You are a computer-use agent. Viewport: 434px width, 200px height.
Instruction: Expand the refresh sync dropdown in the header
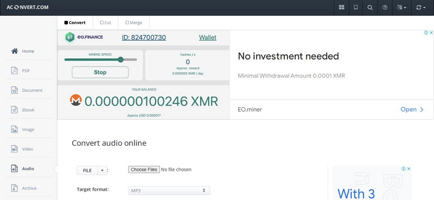[421, 8]
